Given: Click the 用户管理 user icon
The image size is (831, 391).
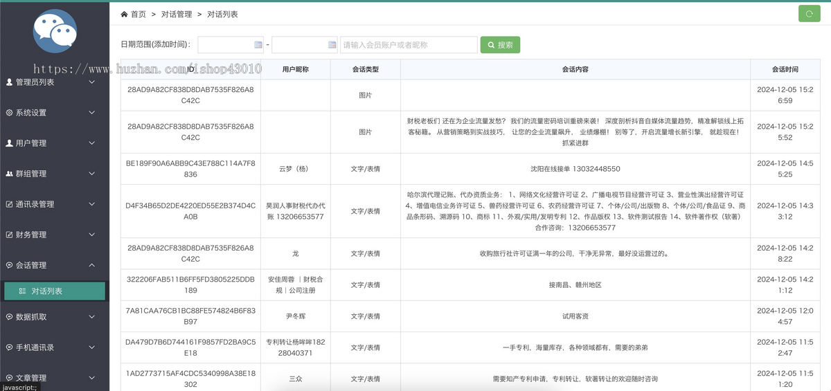Looking at the screenshot, I should click(9, 143).
